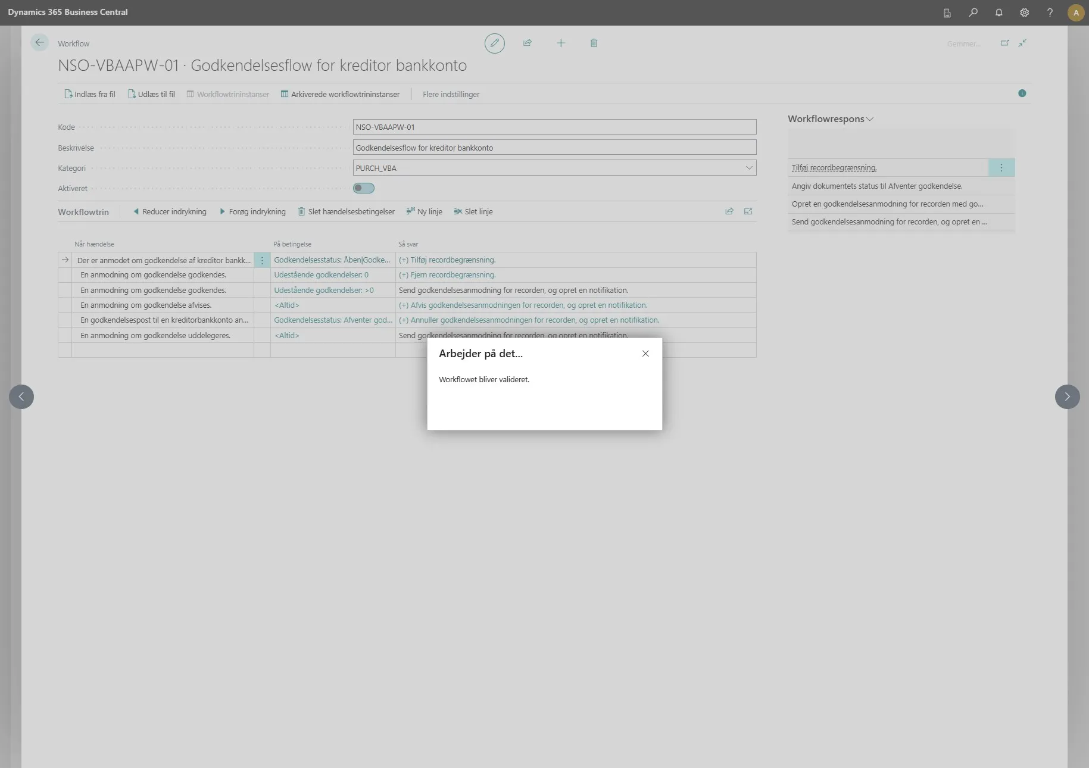Open condition Godkendelsesstatus: Åben|Godke...
1089x768 pixels.
tap(332, 260)
